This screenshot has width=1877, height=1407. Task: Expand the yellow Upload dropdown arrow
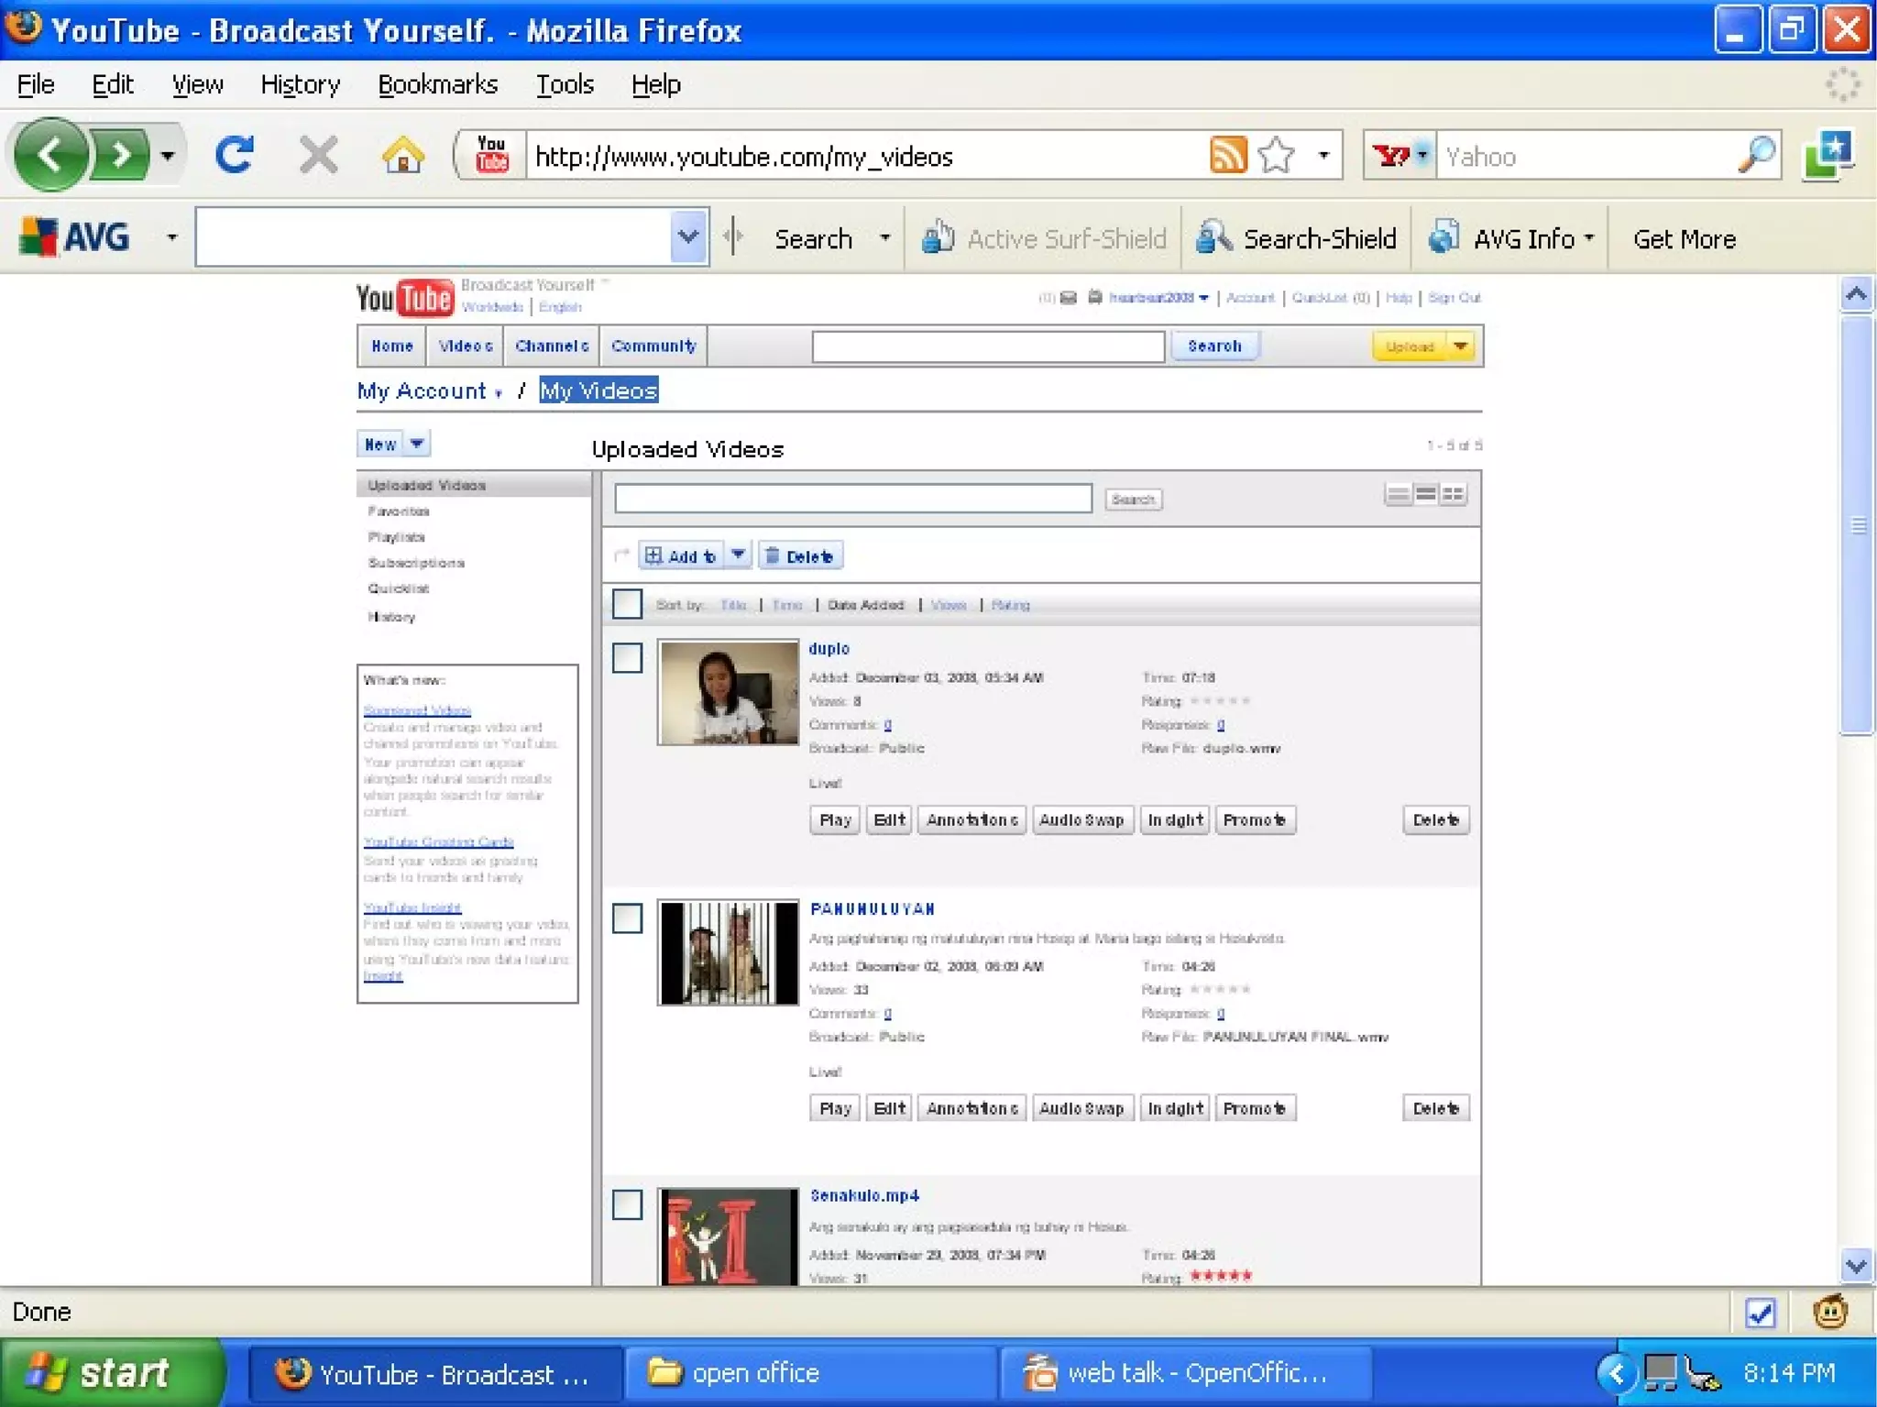pos(1460,346)
